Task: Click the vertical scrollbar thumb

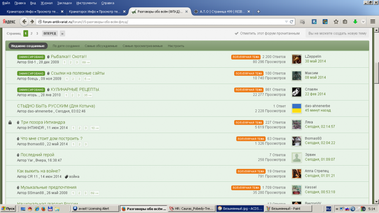Action: 376,73
